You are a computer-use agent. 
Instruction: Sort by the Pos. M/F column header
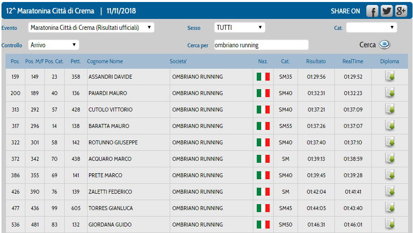(34, 61)
